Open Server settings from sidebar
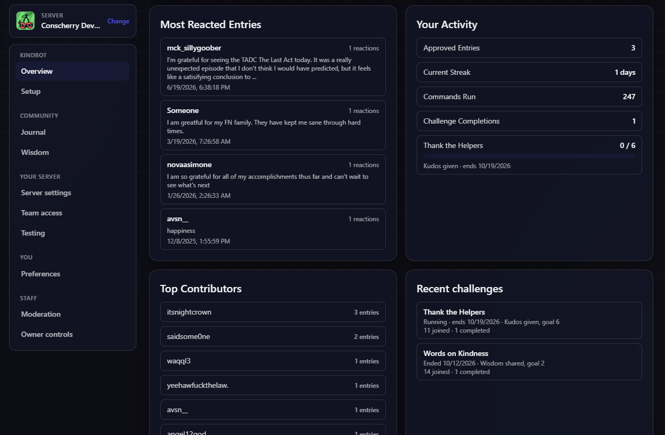Viewport: 665px width, 435px height. pyautogui.click(x=73, y=193)
